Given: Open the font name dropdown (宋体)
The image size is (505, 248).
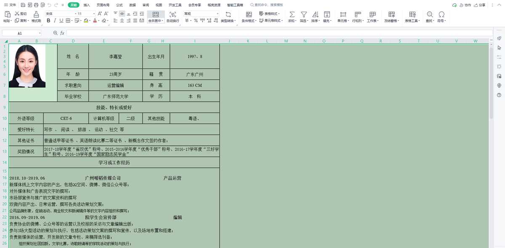Looking at the screenshot, I should (59, 14).
